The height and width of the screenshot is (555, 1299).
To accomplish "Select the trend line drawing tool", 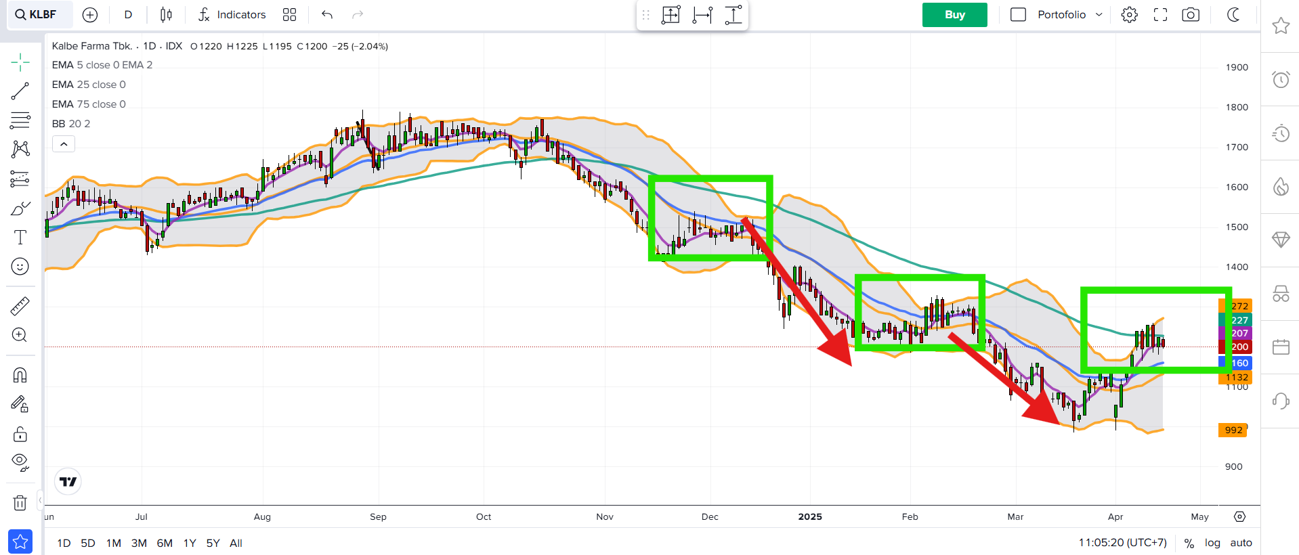I will pos(20,91).
